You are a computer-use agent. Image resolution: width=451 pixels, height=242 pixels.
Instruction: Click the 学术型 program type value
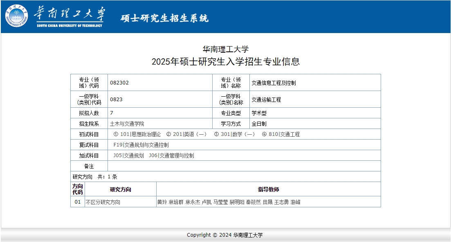(x=259, y=113)
